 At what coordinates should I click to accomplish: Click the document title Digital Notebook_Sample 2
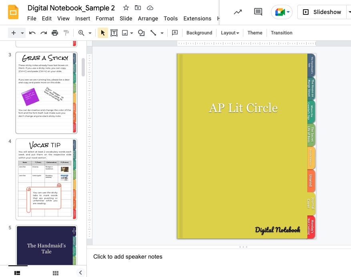pos(71,8)
